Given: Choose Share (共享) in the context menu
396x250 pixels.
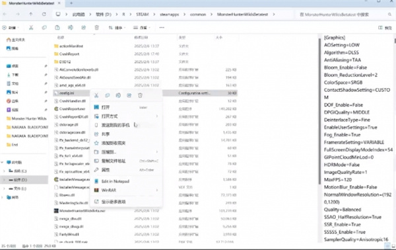Looking at the screenshot, I should pos(126,134).
